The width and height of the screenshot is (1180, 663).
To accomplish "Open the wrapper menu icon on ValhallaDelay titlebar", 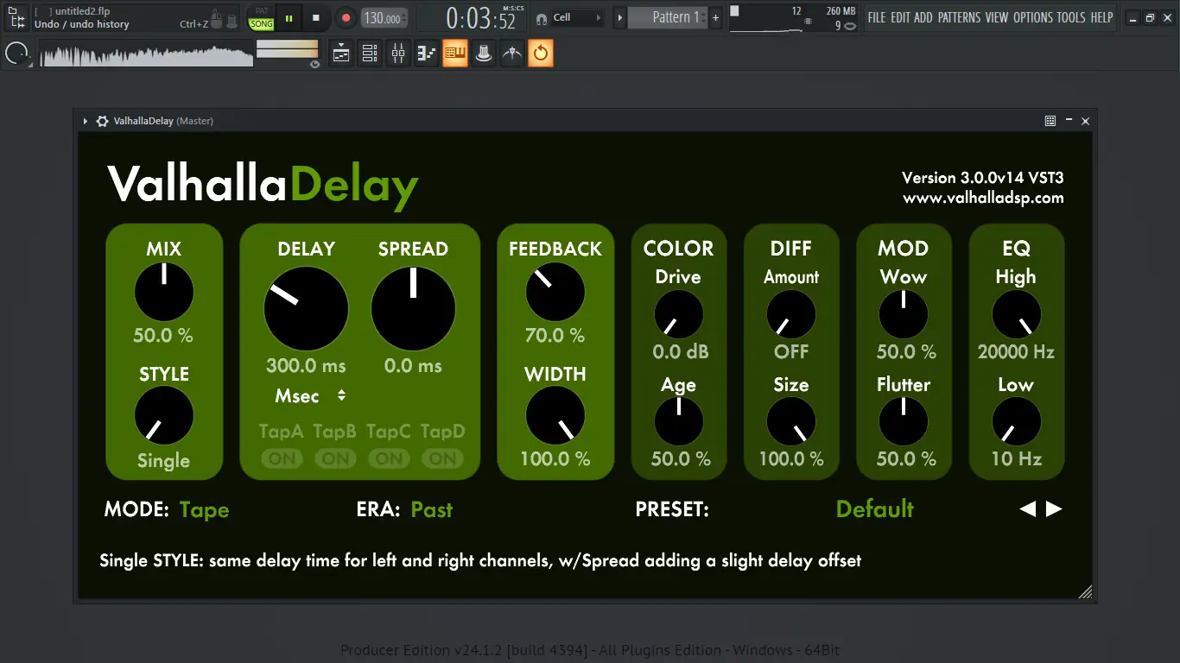I will [x=1050, y=121].
